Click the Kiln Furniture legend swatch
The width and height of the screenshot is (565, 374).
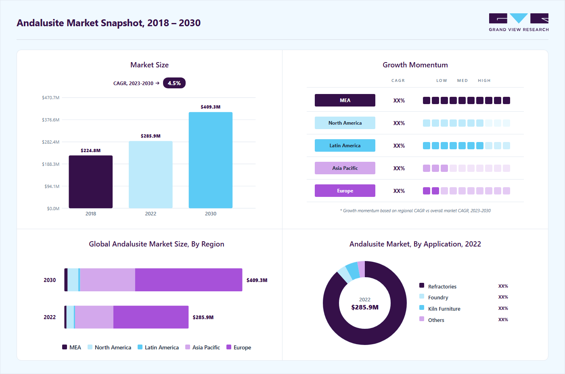point(422,307)
